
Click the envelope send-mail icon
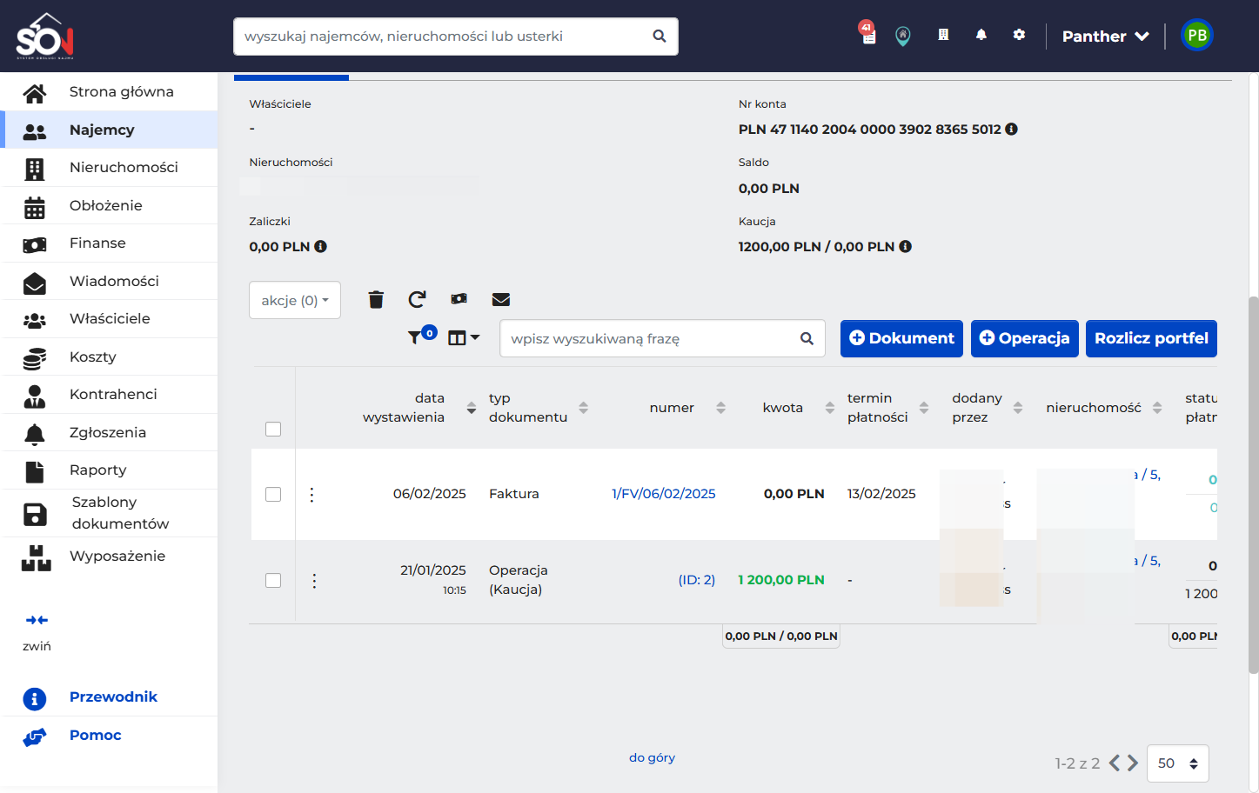tap(501, 300)
